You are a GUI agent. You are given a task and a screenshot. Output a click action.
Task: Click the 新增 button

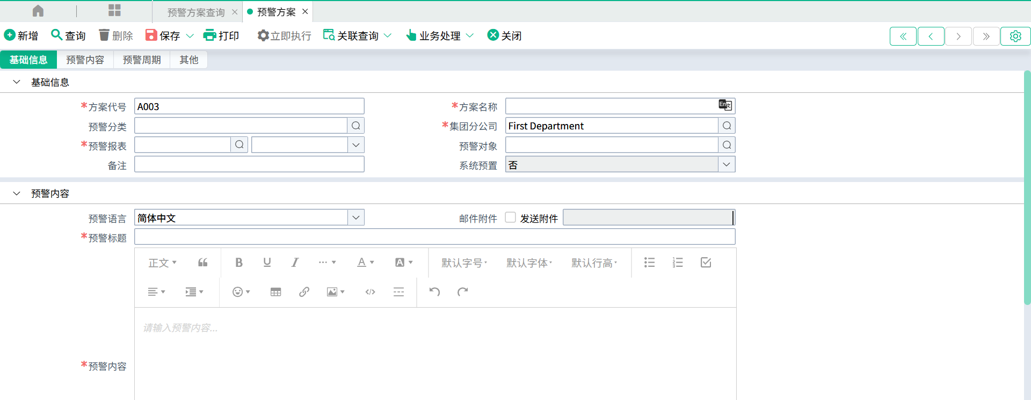[x=21, y=35]
